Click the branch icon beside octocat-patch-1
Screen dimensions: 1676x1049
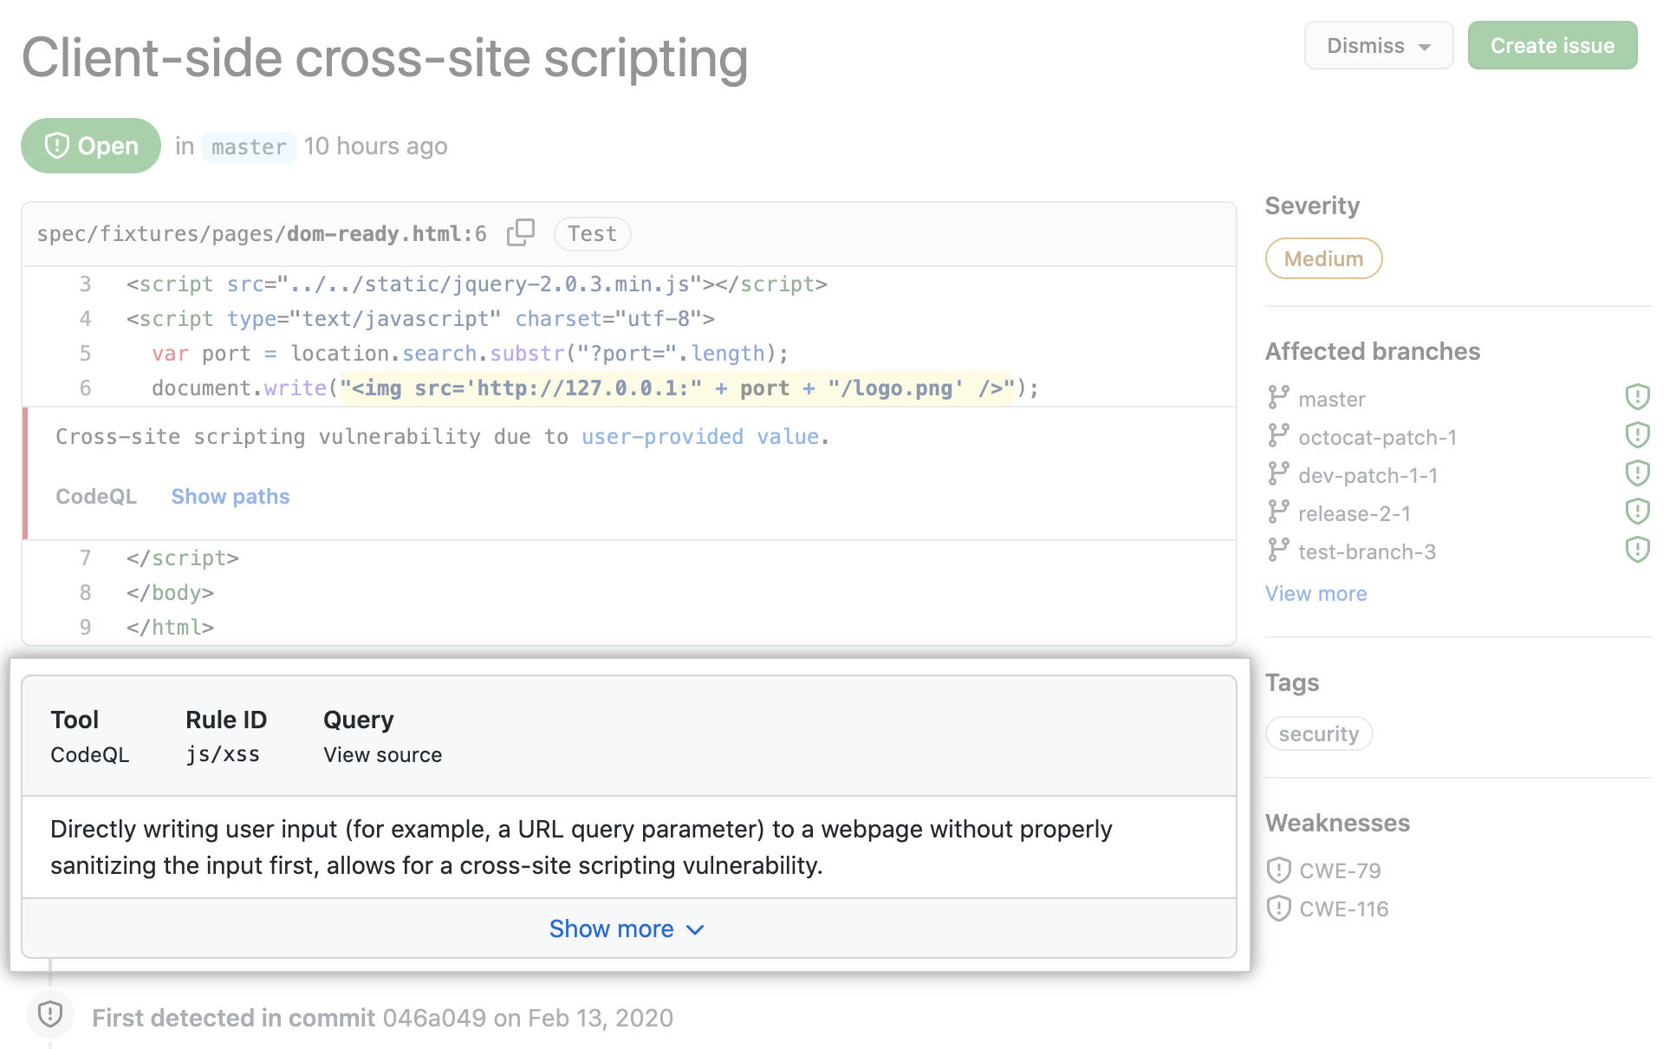pyautogui.click(x=1278, y=436)
